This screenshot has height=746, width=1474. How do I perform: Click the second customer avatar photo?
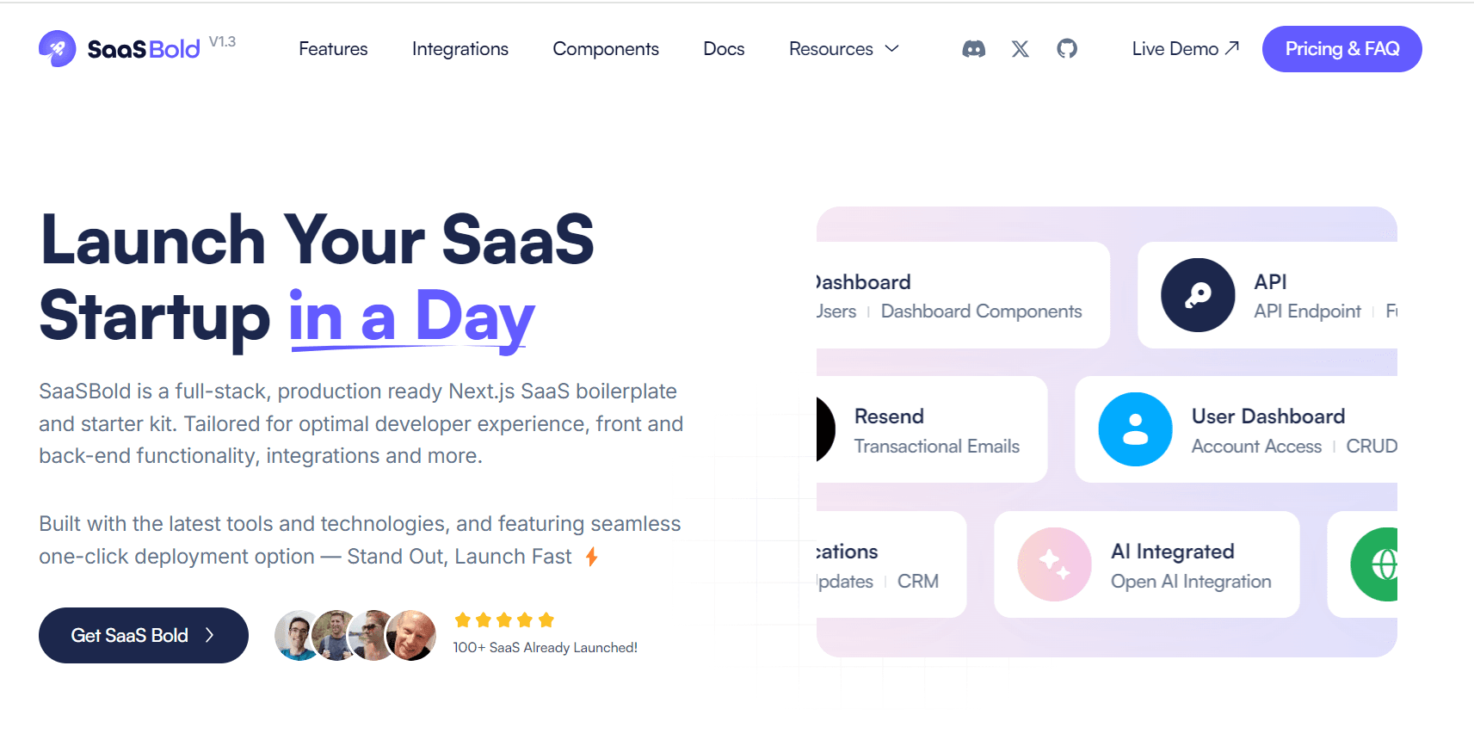[x=334, y=636]
